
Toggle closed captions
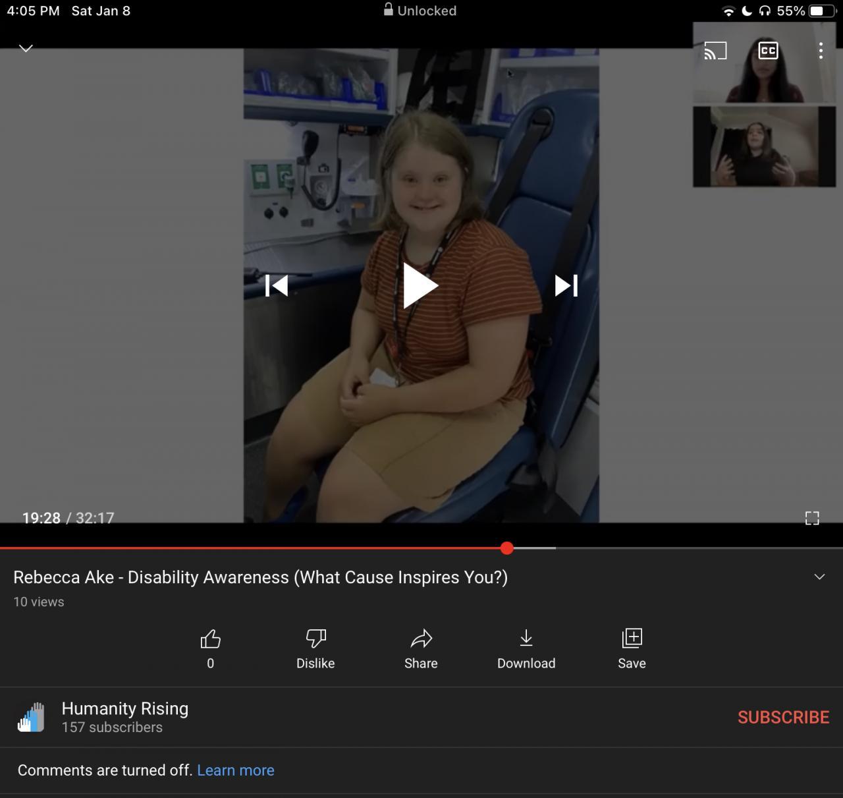click(x=768, y=51)
